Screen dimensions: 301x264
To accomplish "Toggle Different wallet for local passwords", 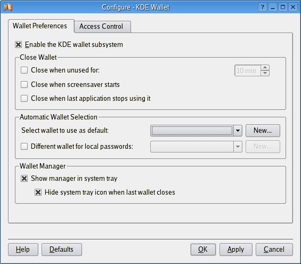I will [24, 147].
